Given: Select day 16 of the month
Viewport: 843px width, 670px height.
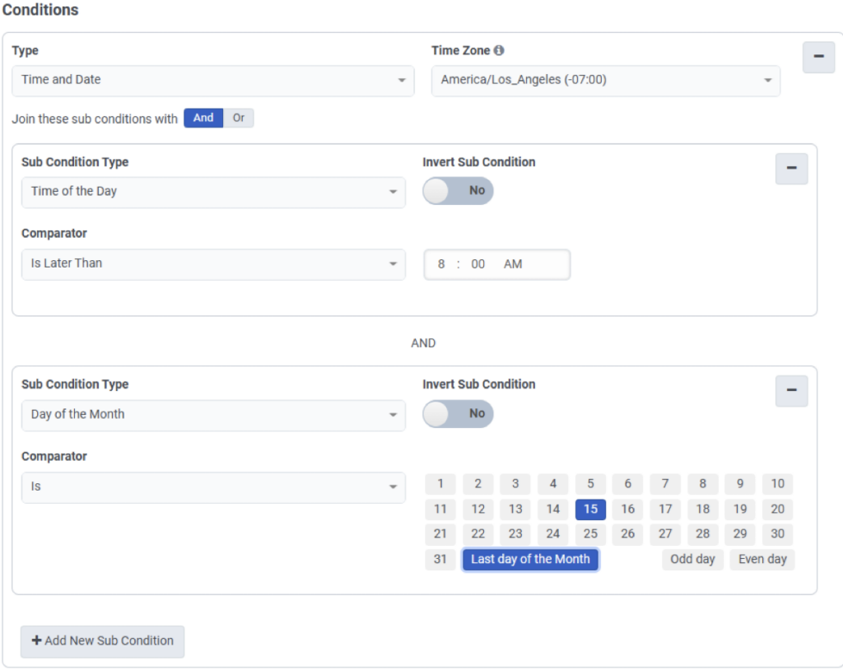Looking at the screenshot, I should [627, 509].
